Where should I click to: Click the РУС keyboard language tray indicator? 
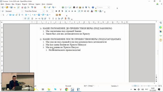pos(147,89)
